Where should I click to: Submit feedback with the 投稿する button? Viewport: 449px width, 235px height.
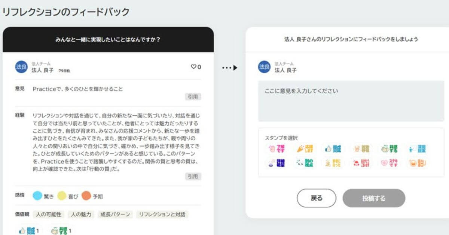(x=374, y=198)
